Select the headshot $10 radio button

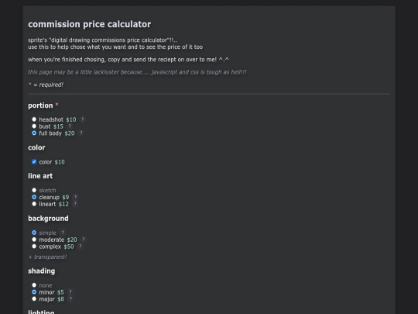tap(34, 119)
